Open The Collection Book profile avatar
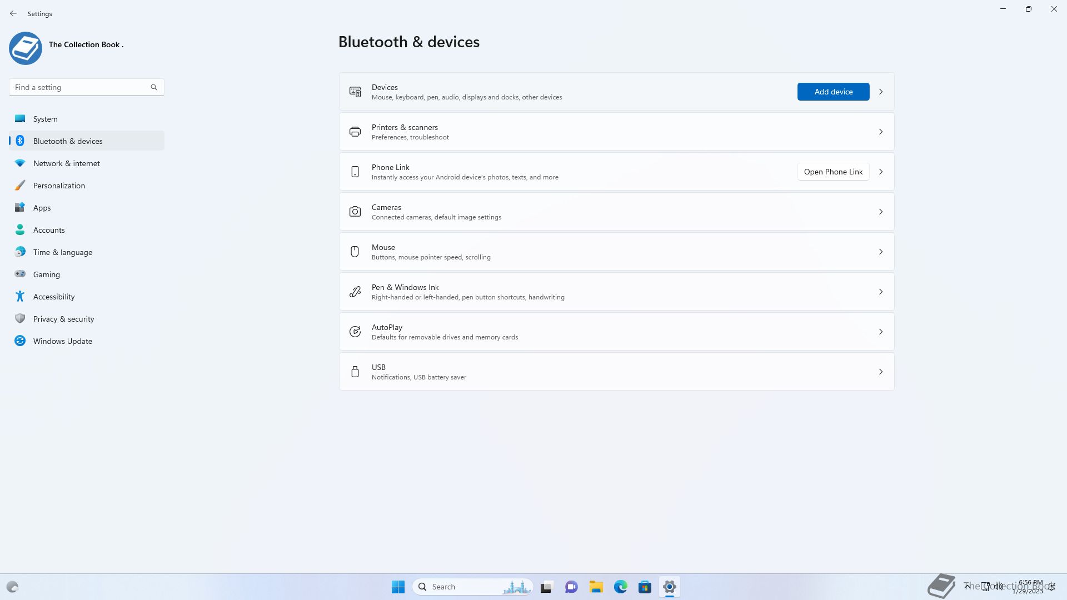This screenshot has height=600, width=1067. pyautogui.click(x=26, y=48)
